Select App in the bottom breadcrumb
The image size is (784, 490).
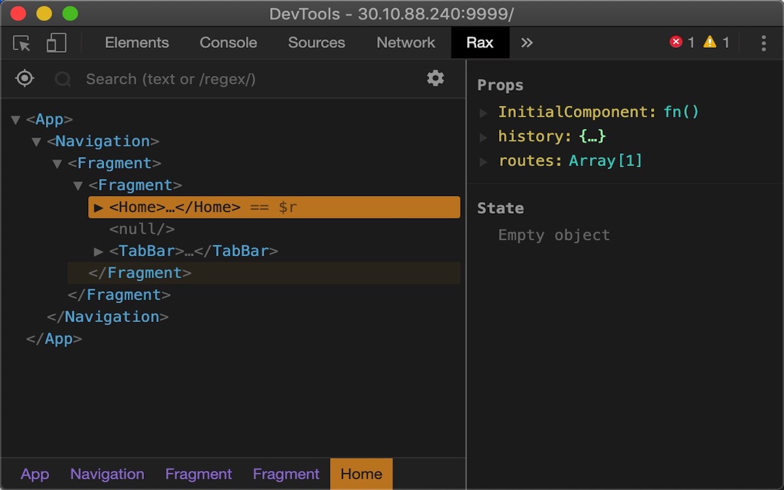(x=35, y=473)
